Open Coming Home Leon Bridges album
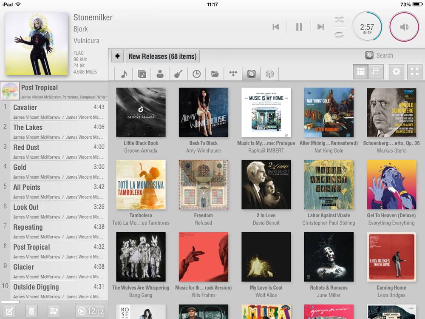425x319 pixels. point(391,256)
